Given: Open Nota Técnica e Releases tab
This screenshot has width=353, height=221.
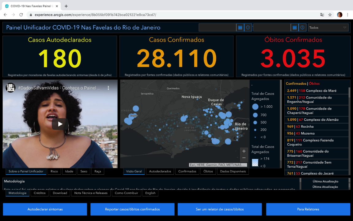Looking at the screenshot, I should [91, 193].
